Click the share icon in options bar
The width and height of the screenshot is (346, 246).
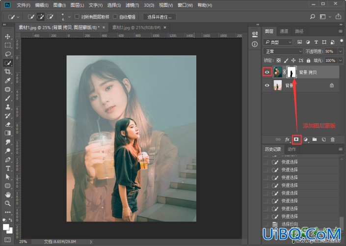(x=338, y=17)
